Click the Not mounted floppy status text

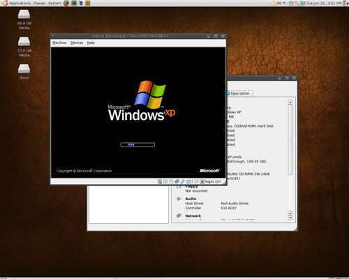coord(196,191)
